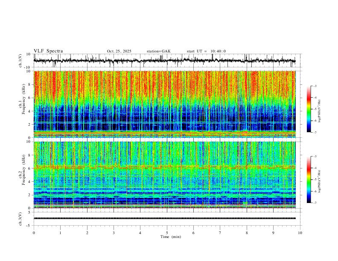The image size is (338, 261).
Task: Click the ch.1 frequency axis "8" tick label
Action: pos(29,84)
